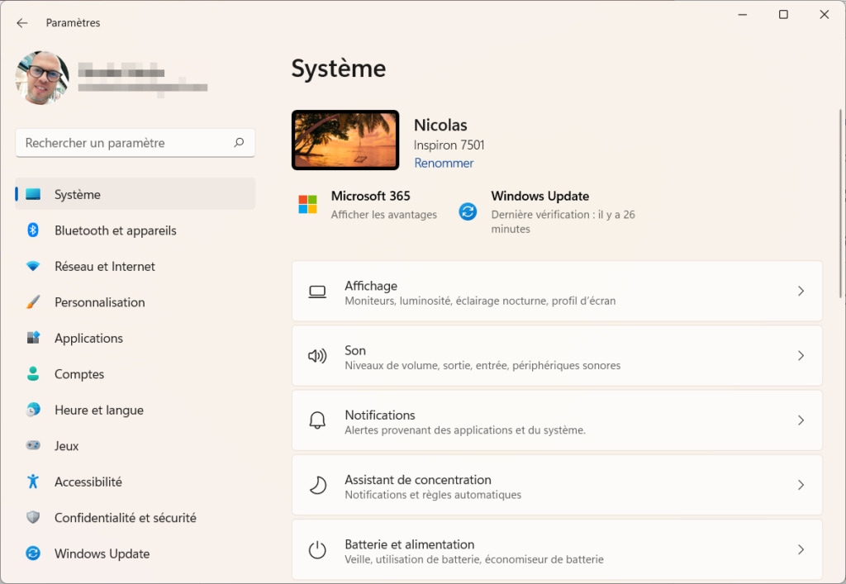Click the Windows Update refresh icon in header
This screenshot has height=584, width=846.
pyautogui.click(x=468, y=211)
